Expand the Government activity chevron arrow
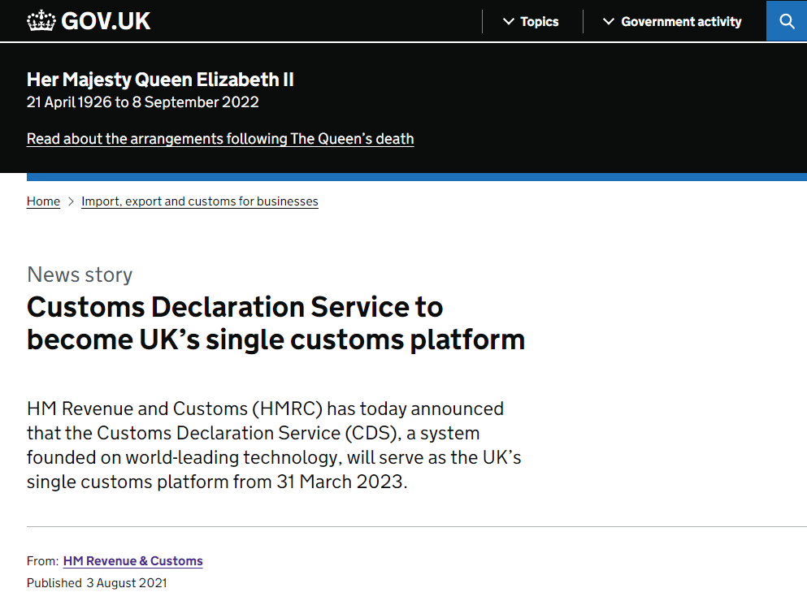Viewport: 807px width, 601px height. click(x=609, y=22)
